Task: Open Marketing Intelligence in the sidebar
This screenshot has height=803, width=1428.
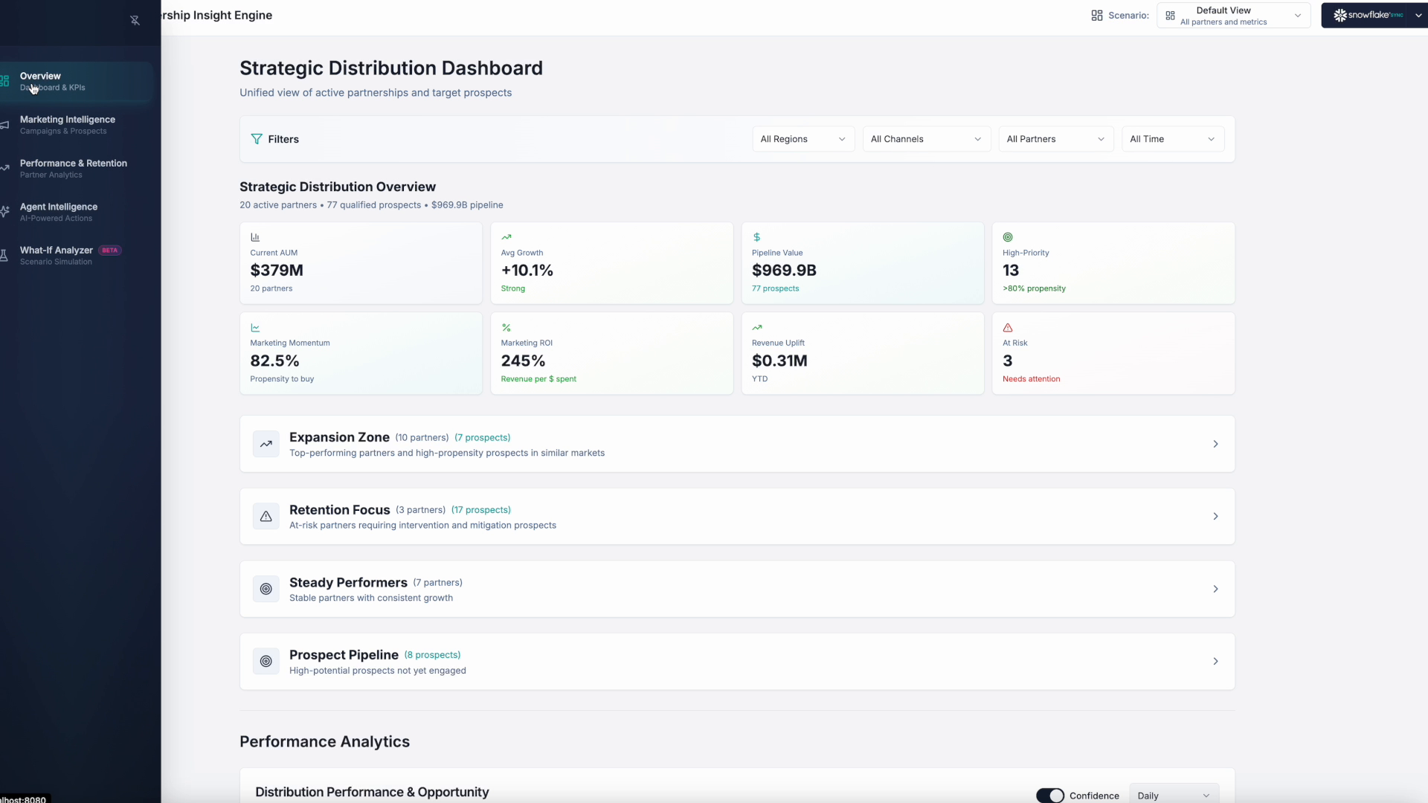Action: (x=67, y=125)
